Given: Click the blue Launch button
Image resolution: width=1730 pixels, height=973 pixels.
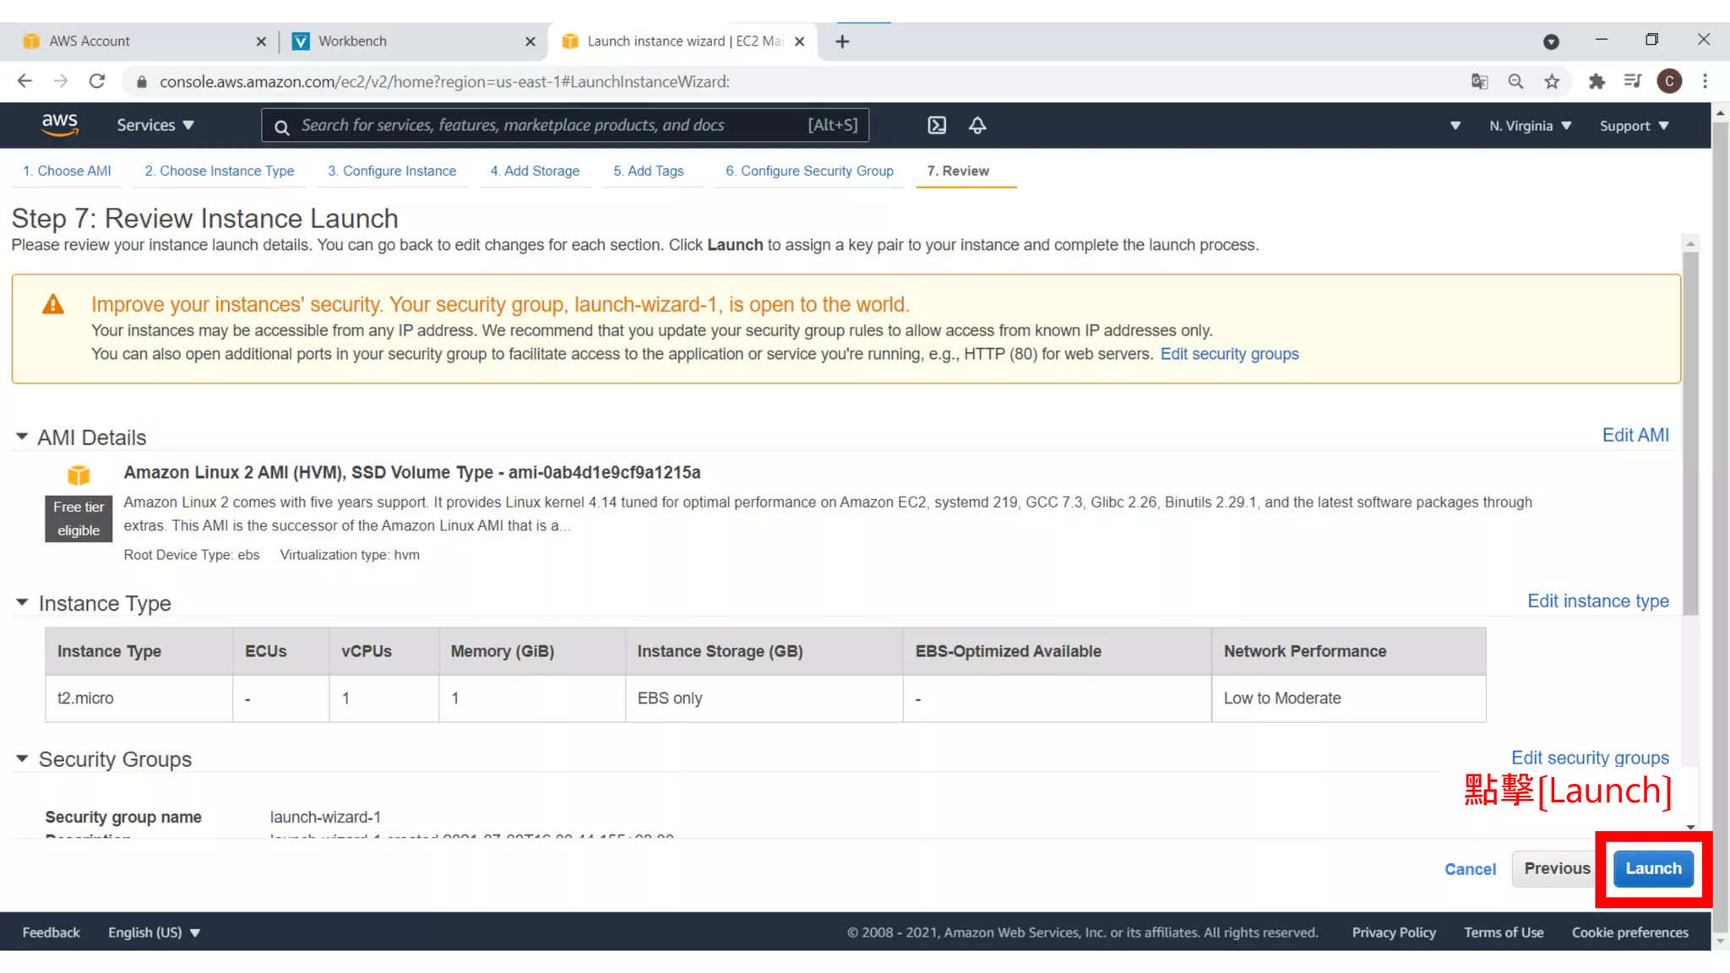Looking at the screenshot, I should 1653,868.
